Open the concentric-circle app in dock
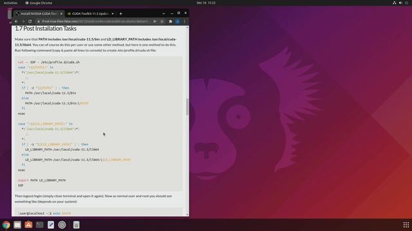The width and height of the screenshot is (412, 231). pos(62,225)
